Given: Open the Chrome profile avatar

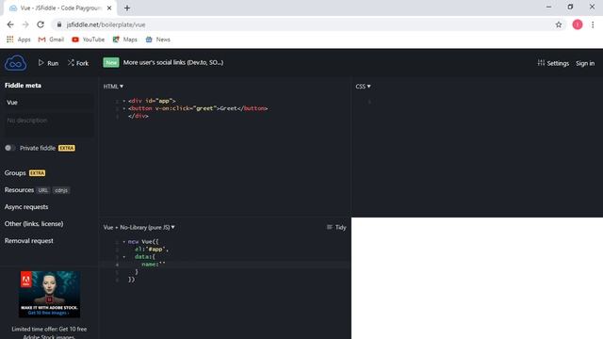Looking at the screenshot, I should [x=578, y=24].
